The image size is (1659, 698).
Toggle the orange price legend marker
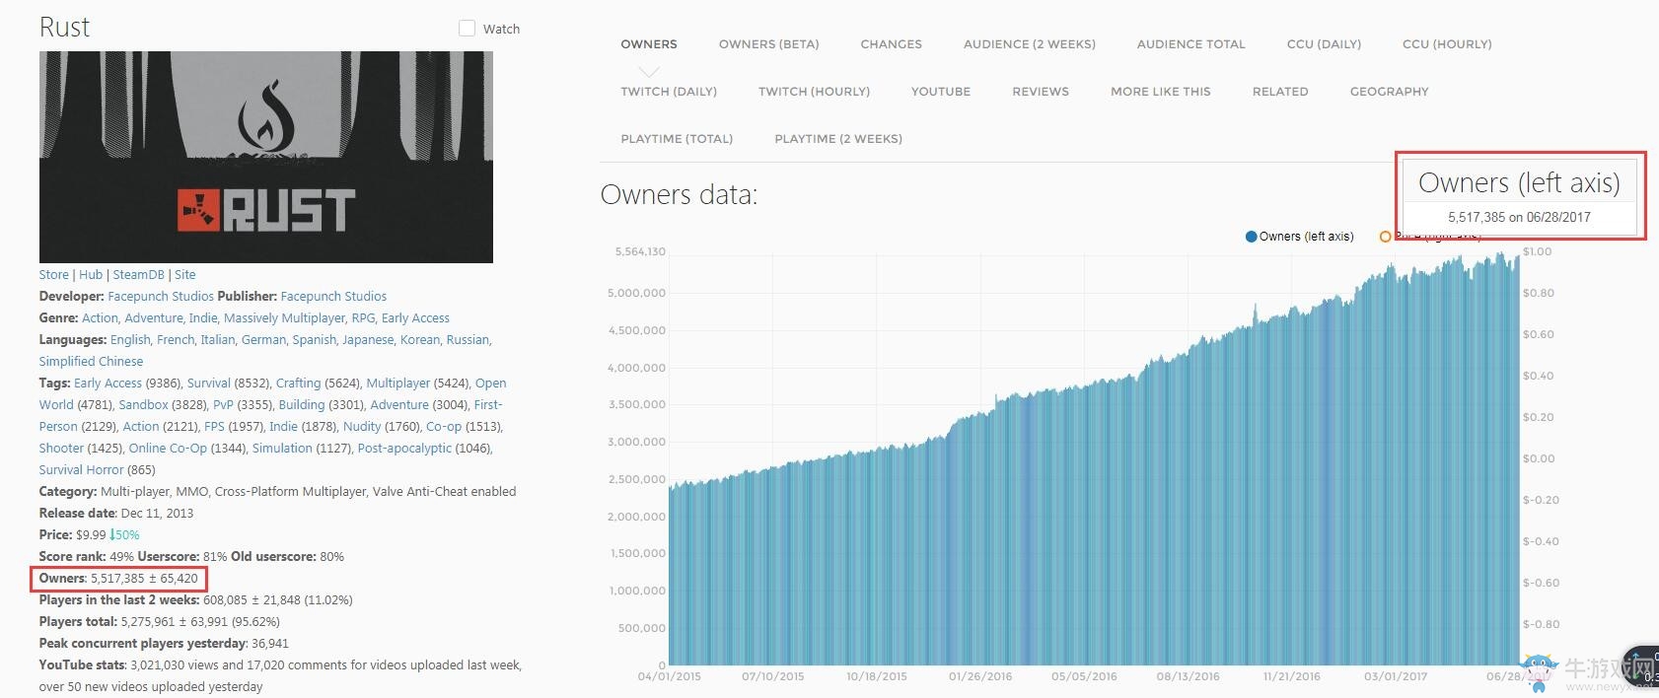(1385, 237)
